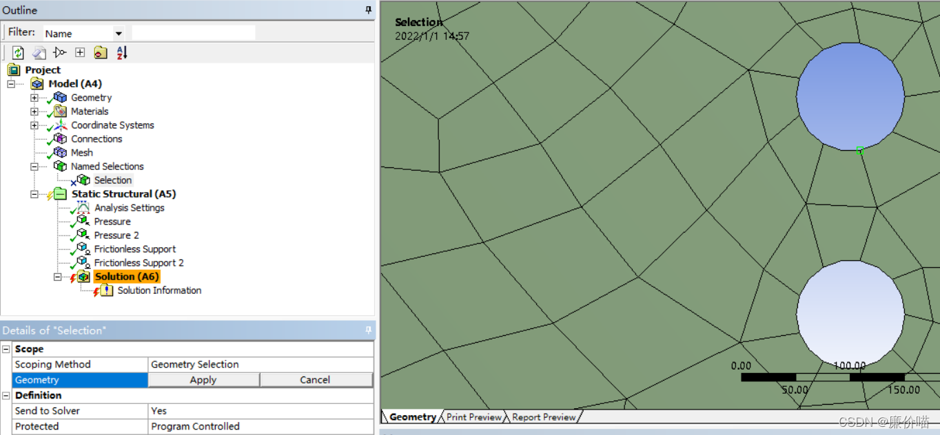Click the Frictionless Support icon
This screenshot has width=940, height=435.
click(x=83, y=249)
